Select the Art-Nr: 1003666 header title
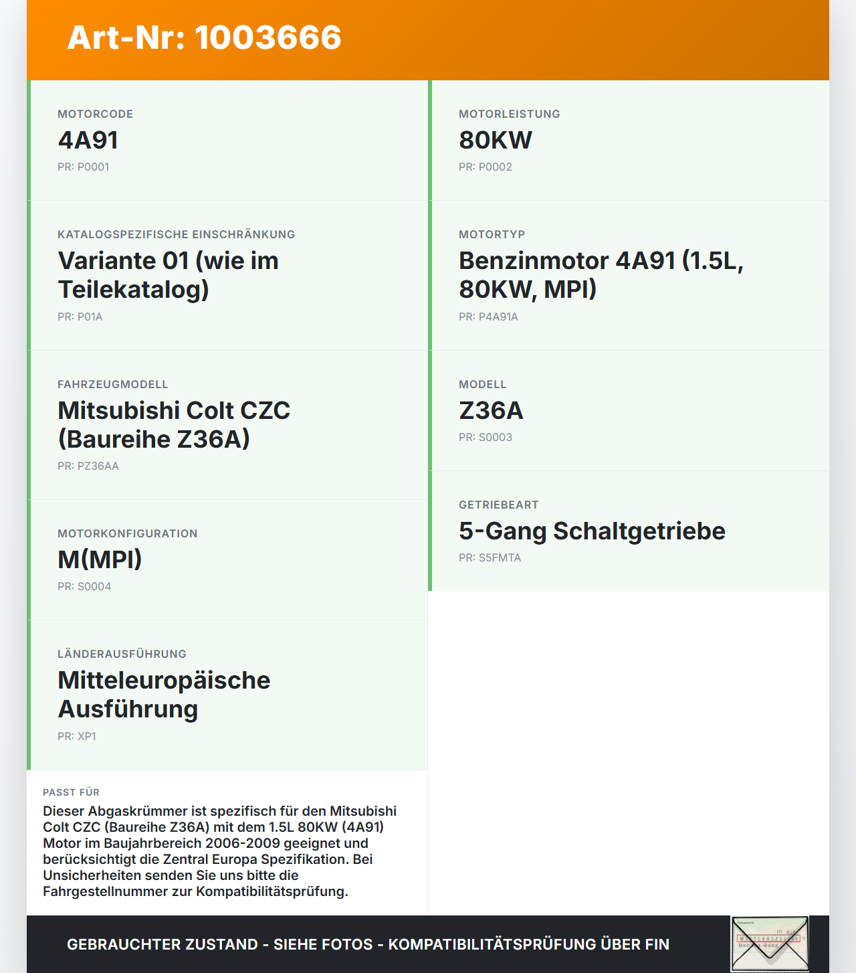This screenshot has width=856, height=973. pyautogui.click(x=204, y=37)
